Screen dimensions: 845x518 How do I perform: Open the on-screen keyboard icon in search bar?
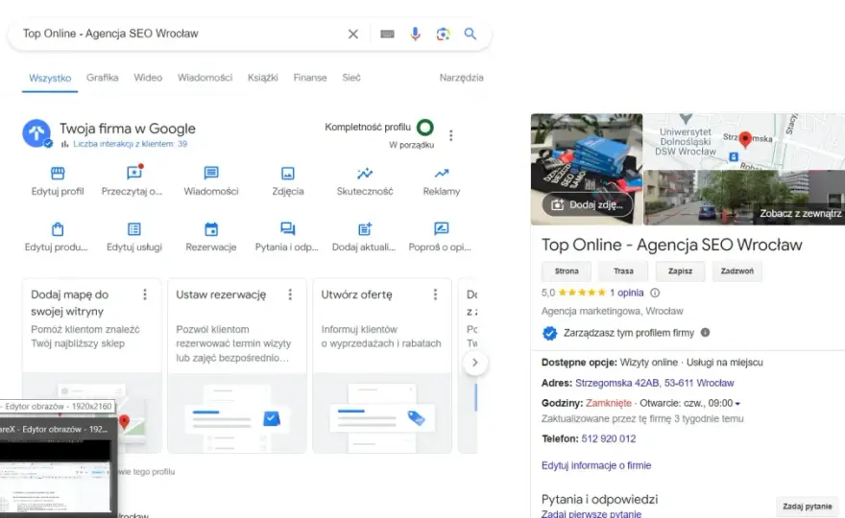[387, 34]
